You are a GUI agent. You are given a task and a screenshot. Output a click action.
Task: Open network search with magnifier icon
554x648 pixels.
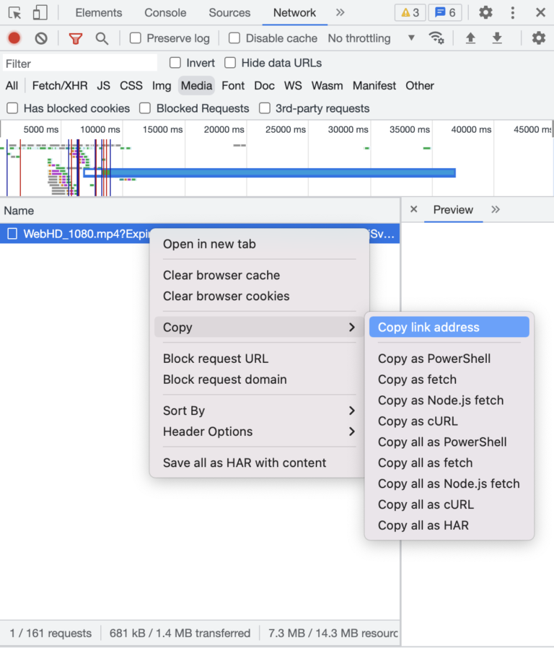102,38
